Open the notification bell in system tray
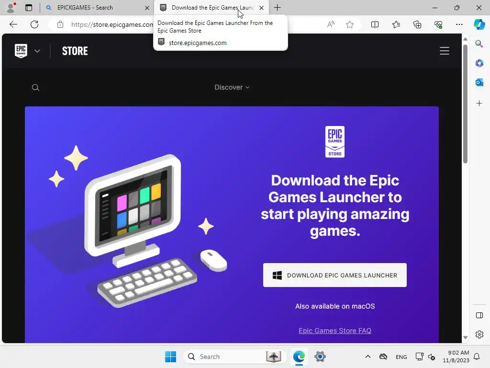This screenshot has width=490, height=368. (477, 356)
